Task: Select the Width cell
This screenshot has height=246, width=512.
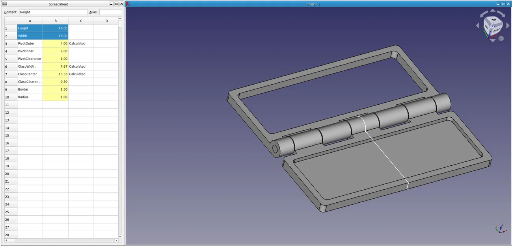Action: tap(30, 36)
